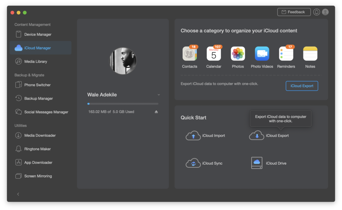Viewport: 342px width, 210px height.
Task: Click the Wale Adekile account name
Action: (102, 95)
